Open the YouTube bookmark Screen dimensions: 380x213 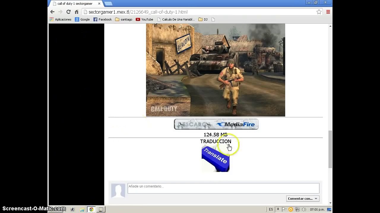click(144, 20)
